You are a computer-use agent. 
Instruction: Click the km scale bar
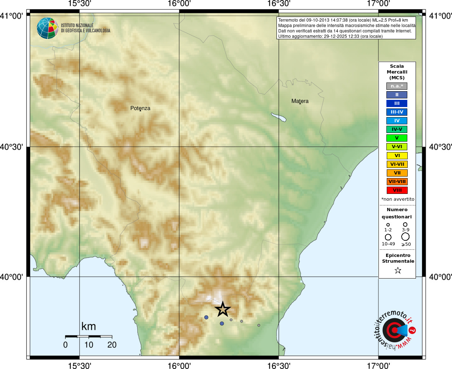tap(89, 336)
